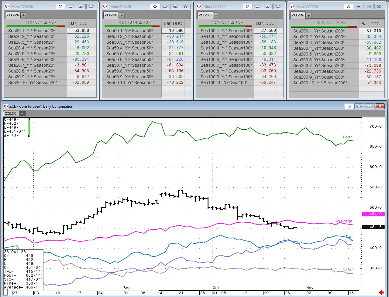Select the ZCEZ26 tab in the Season20 window
The image size is (389, 297).
tap(12, 15)
